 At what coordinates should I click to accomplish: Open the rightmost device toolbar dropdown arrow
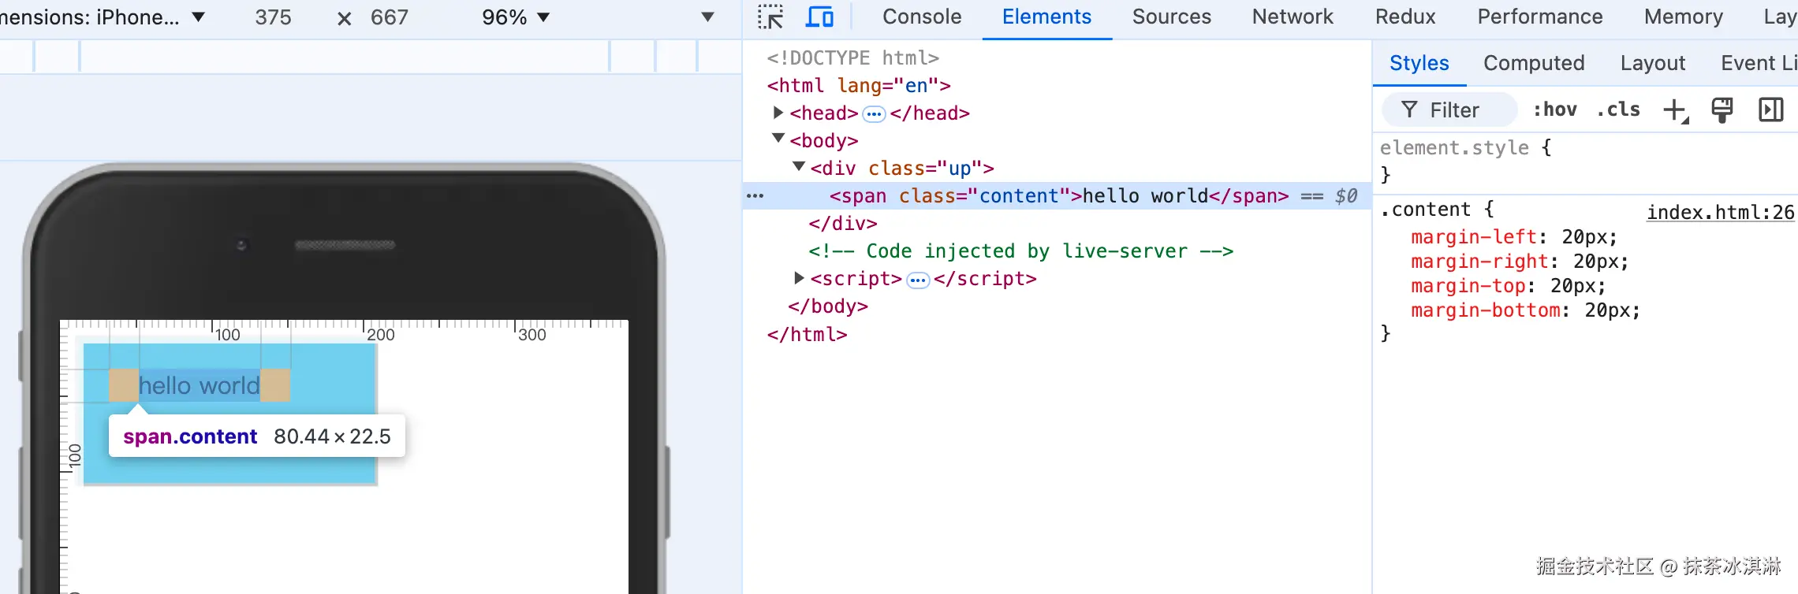pos(707,17)
